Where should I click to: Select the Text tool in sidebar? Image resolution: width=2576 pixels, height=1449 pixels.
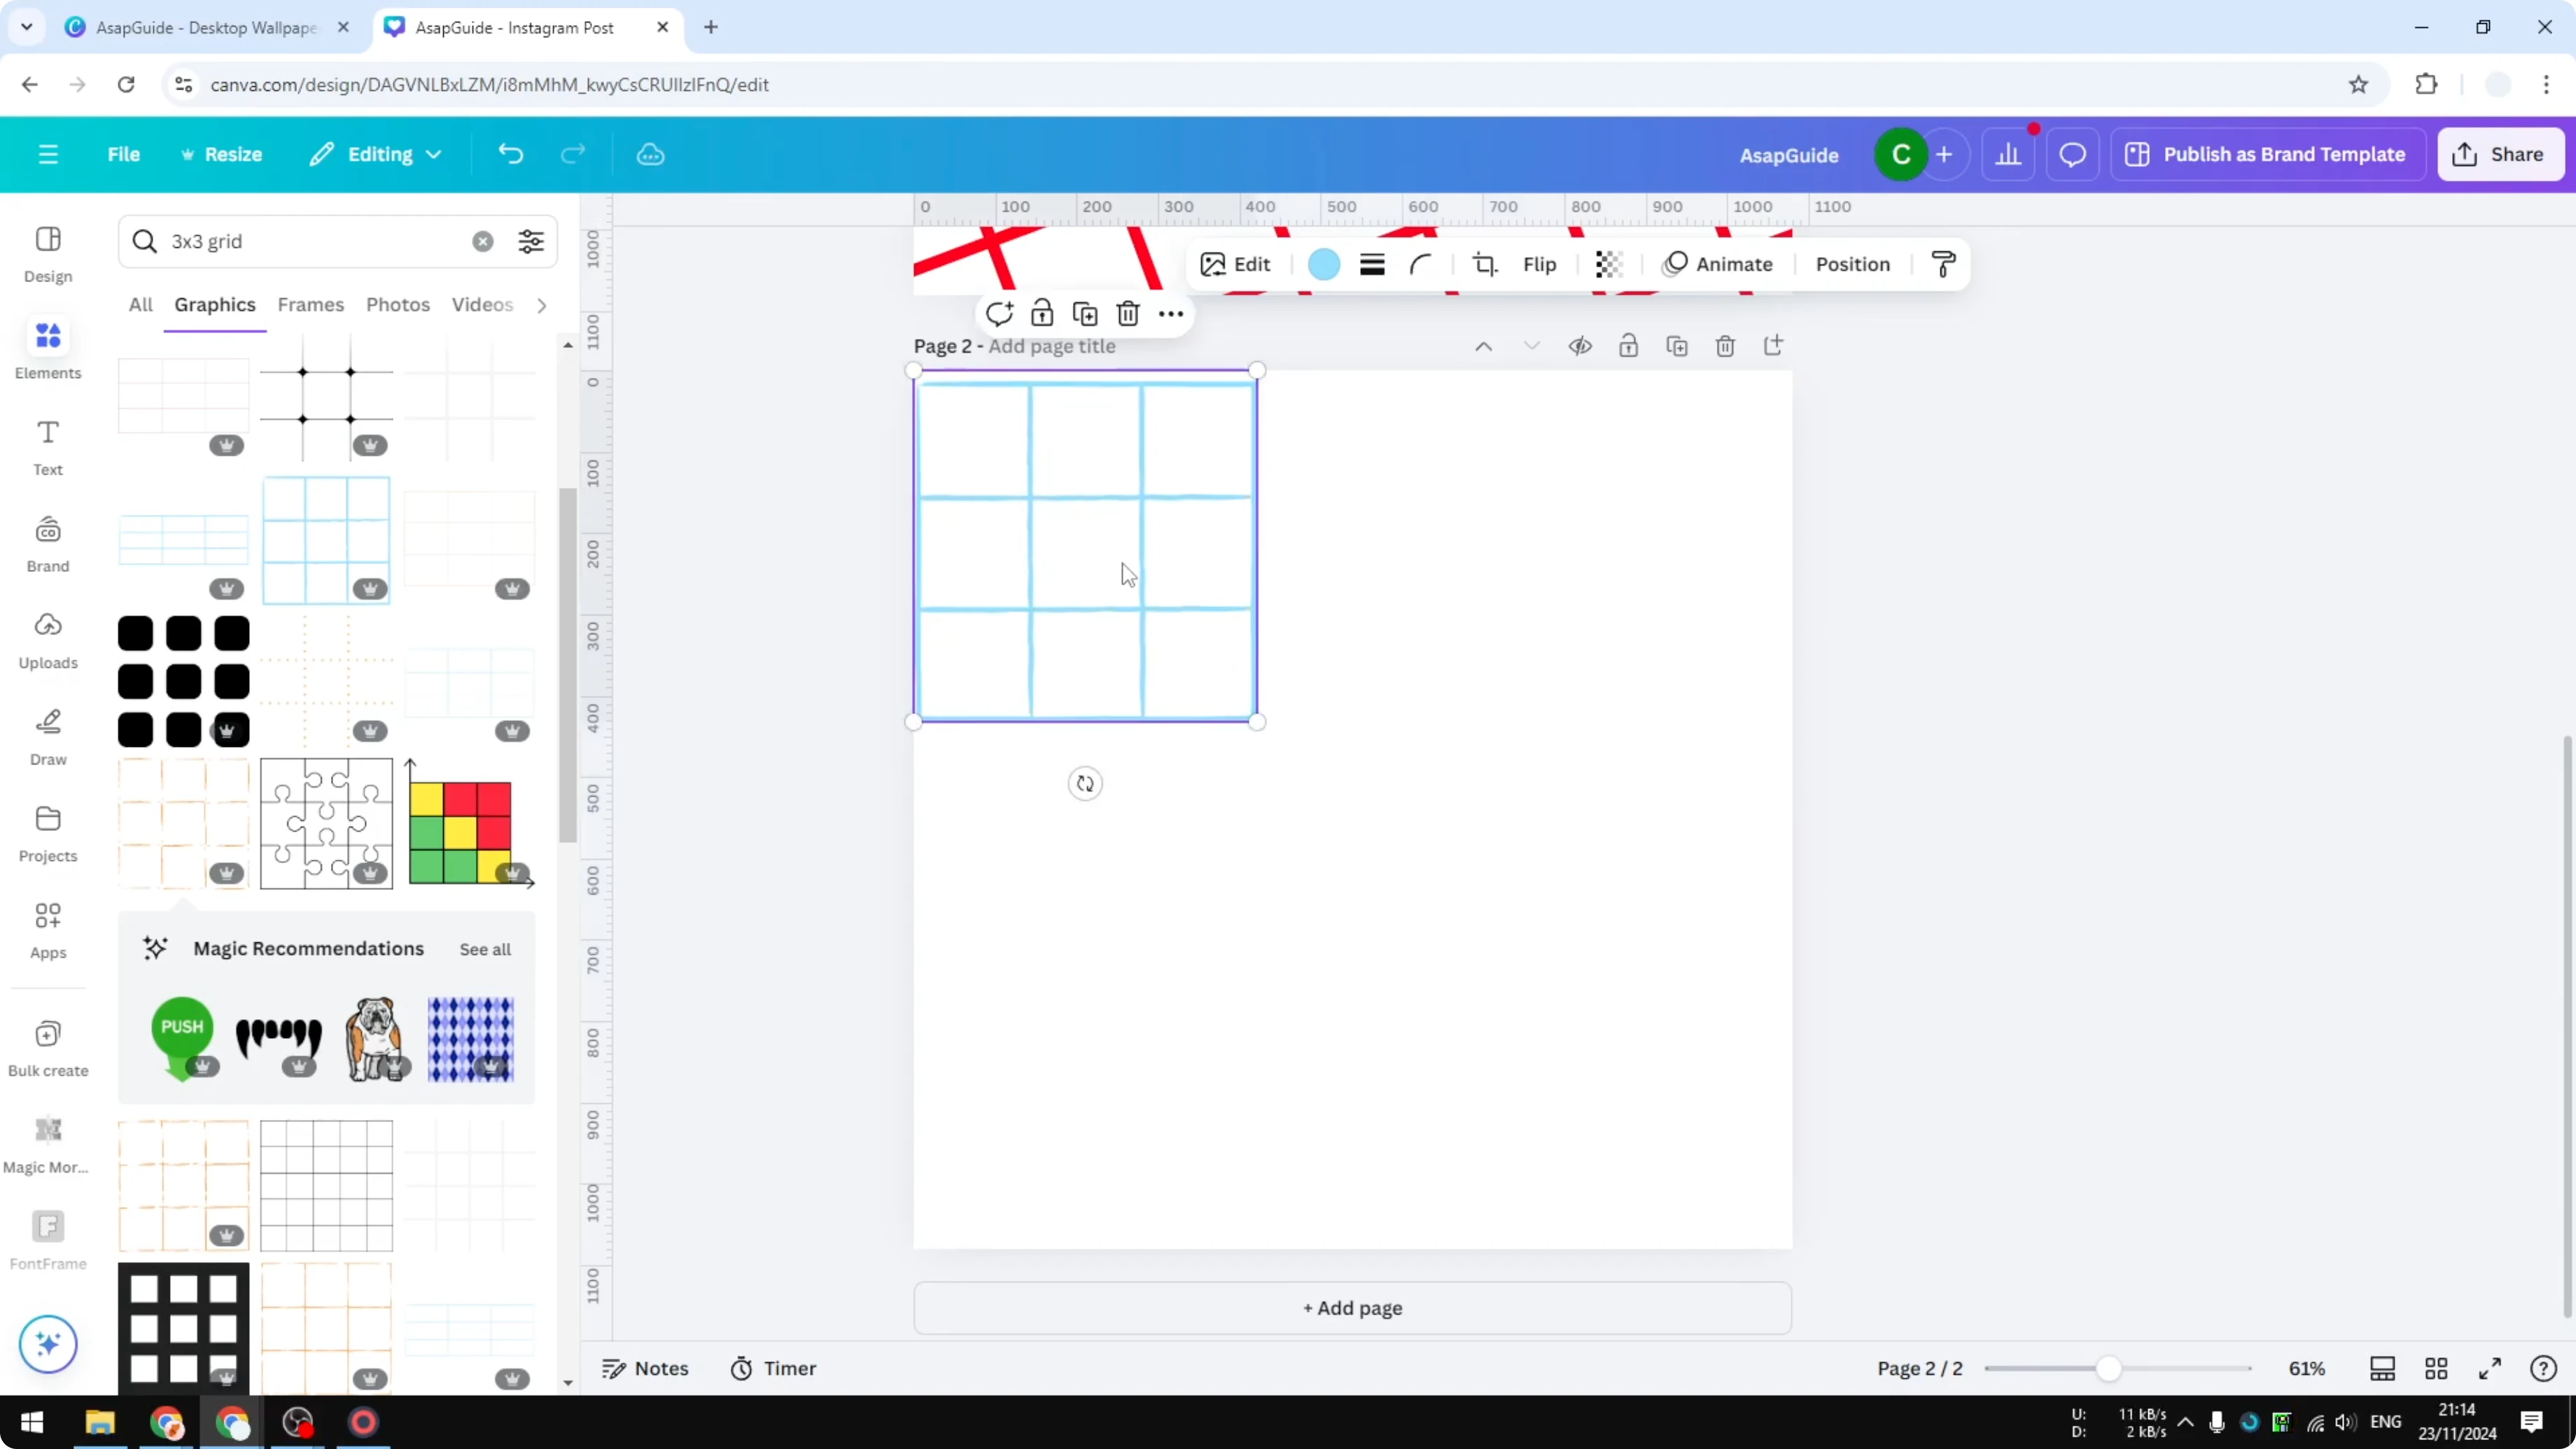coord(47,447)
